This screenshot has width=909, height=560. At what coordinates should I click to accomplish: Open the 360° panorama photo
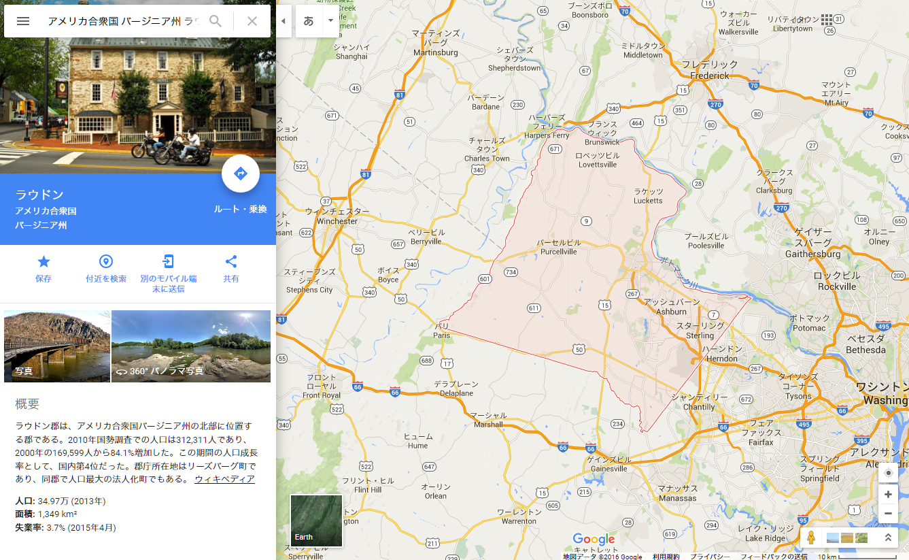(x=191, y=346)
